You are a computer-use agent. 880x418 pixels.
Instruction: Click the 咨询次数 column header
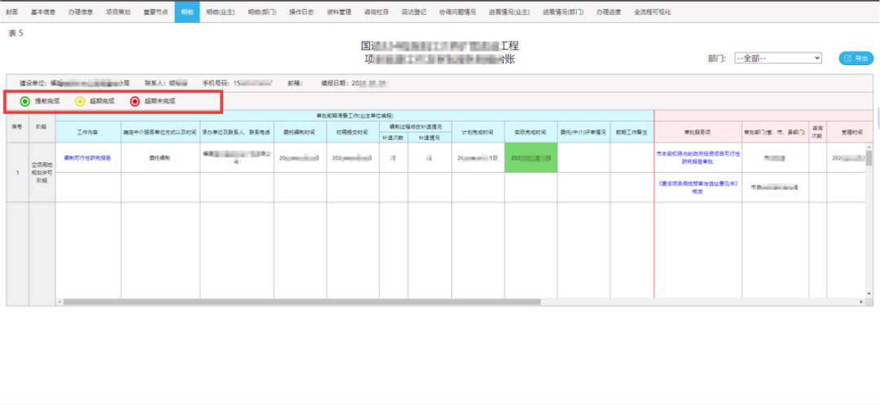tap(817, 132)
